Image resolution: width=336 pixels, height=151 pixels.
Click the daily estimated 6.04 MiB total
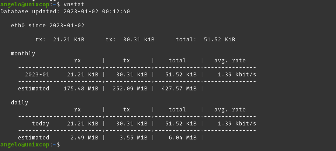point(183,137)
